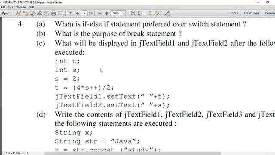Open the Window menu
Image resolution: width=275 pixels, height=155 pixels.
pyautogui.click(x=21, y=7)
